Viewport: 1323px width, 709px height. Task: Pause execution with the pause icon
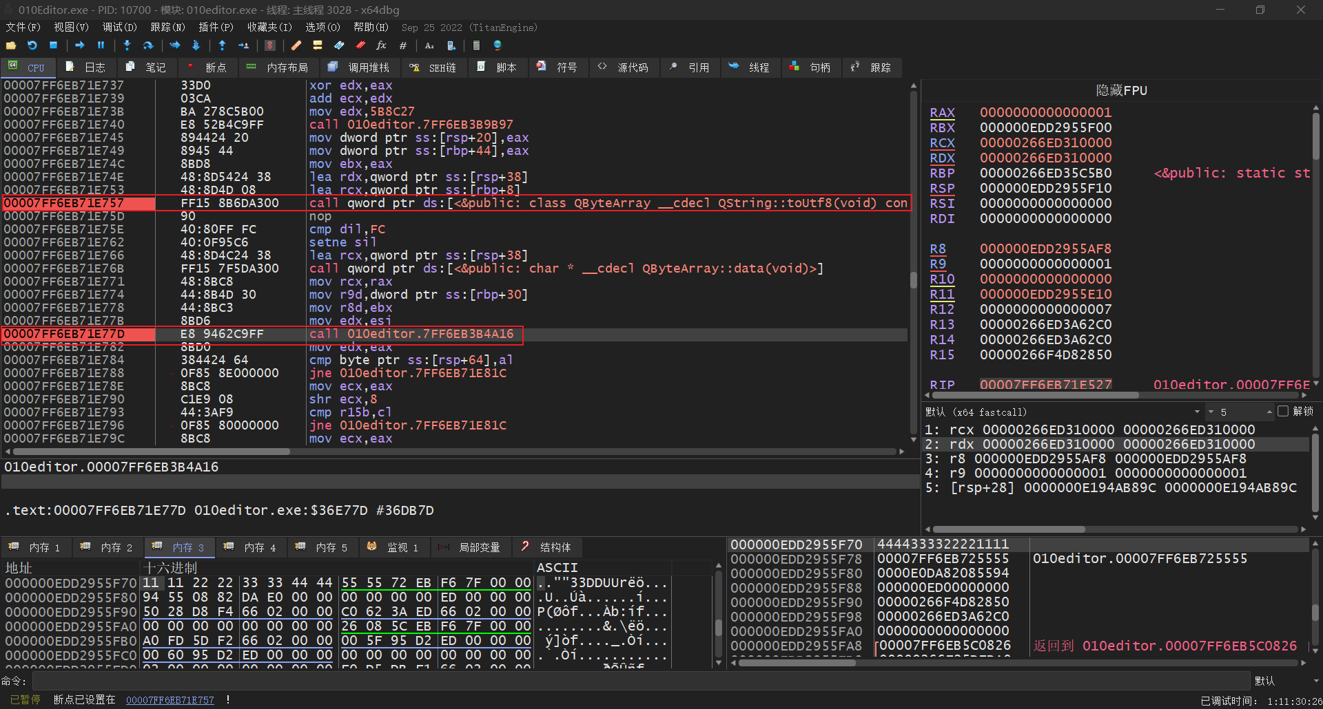[101, 45]
